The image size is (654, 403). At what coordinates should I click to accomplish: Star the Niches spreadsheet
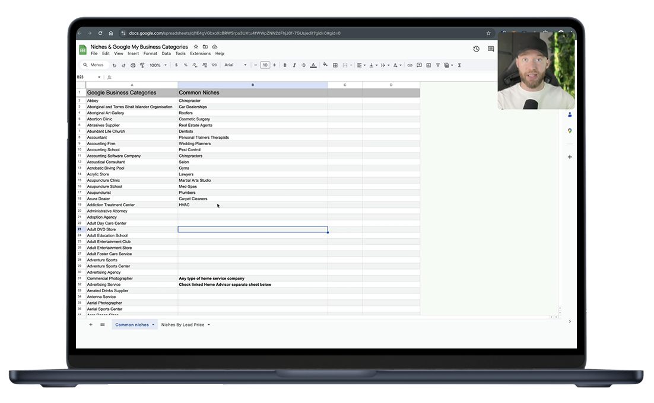[196, 47]
